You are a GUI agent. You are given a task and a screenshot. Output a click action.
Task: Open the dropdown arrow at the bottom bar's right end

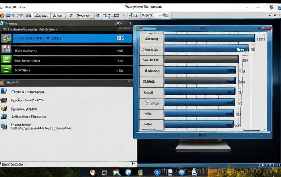(132, 163)
